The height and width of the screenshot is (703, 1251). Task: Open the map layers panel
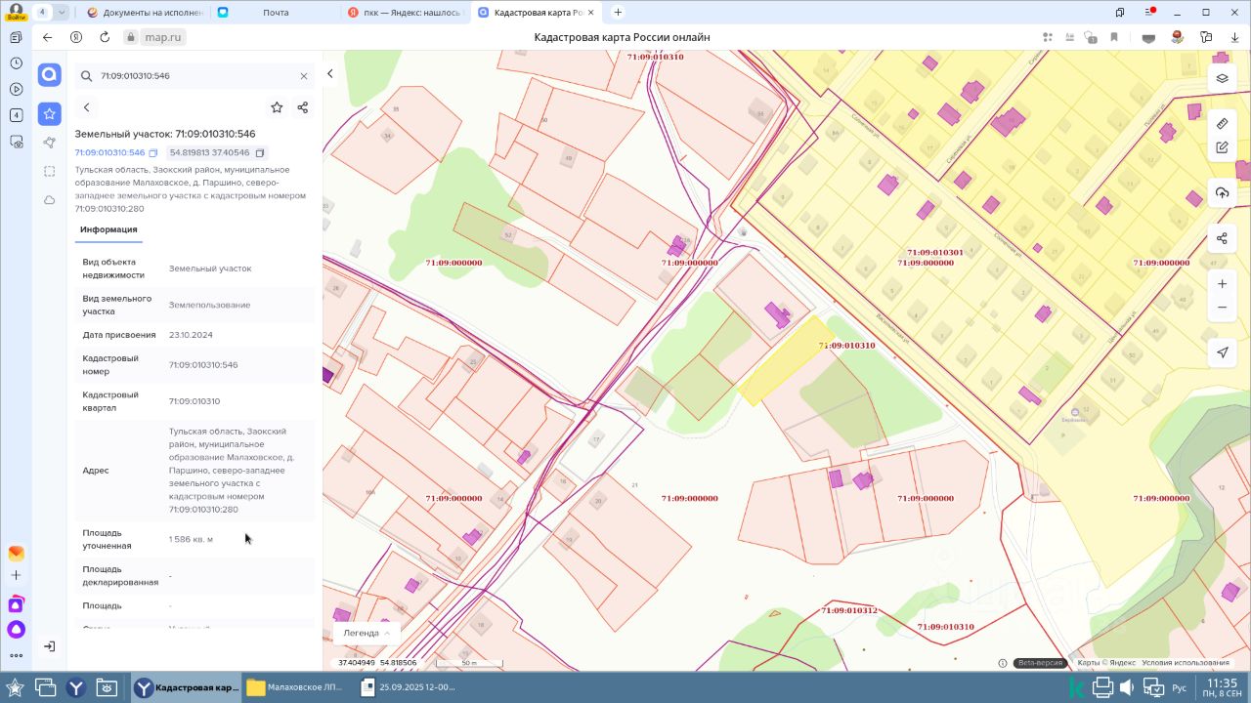click(x=1222, y=78)
